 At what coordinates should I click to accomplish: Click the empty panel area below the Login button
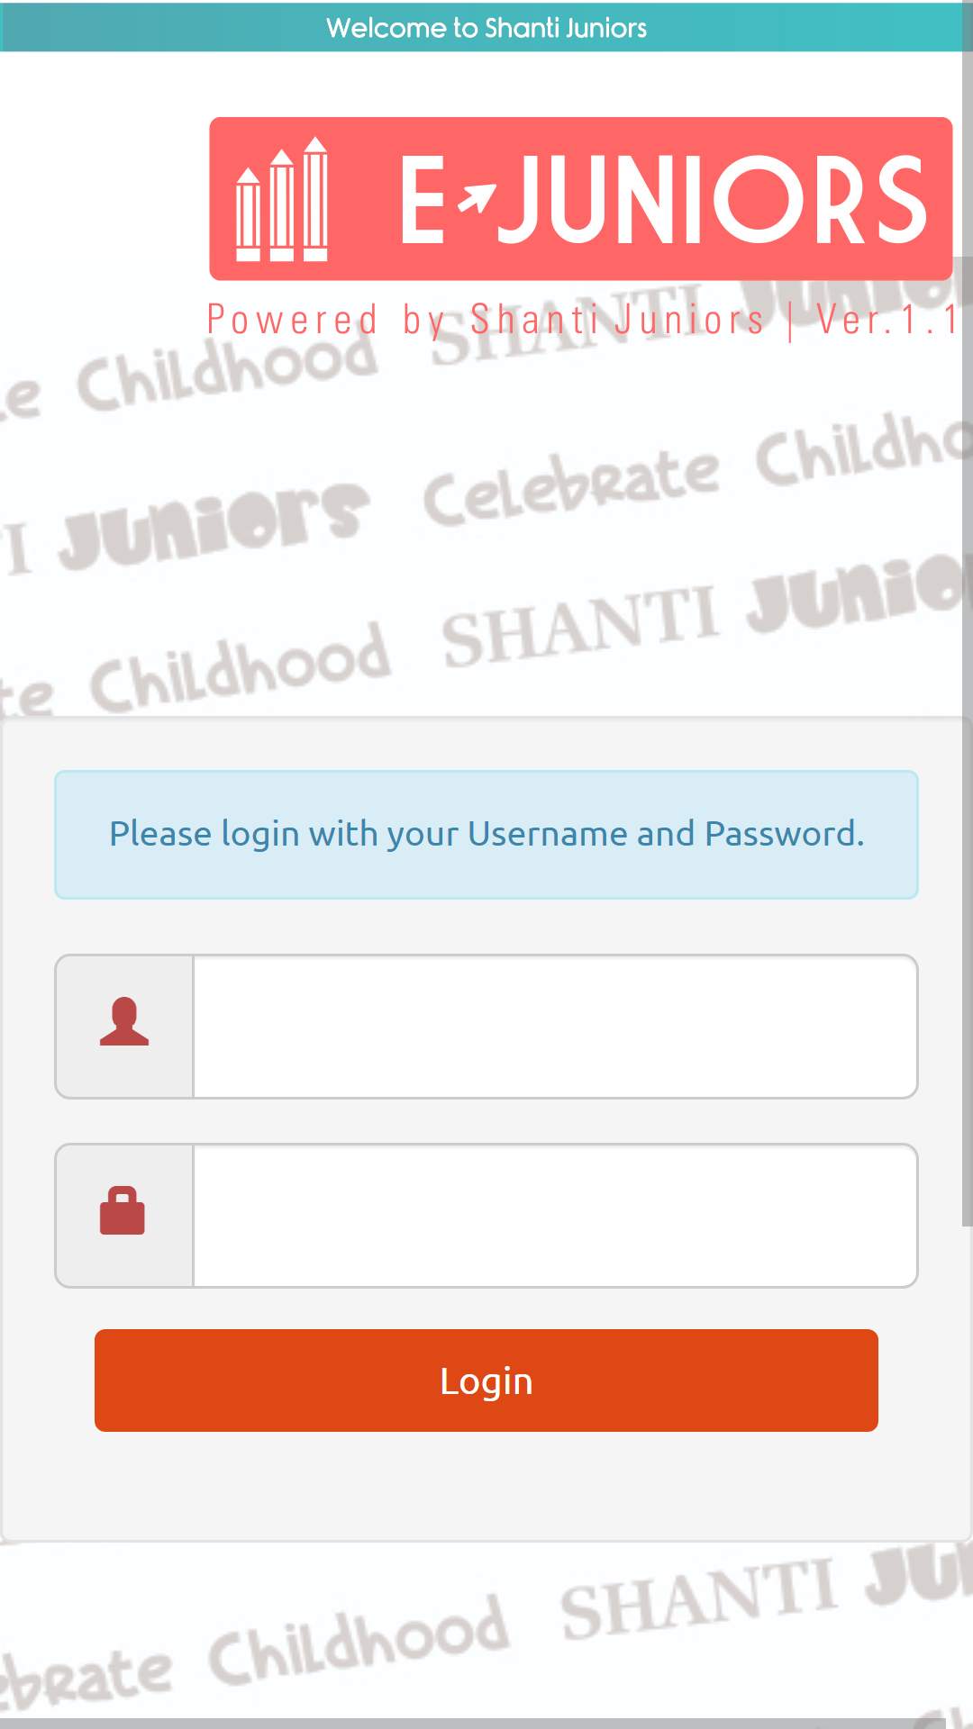pyautogui.click(x=486, y=1486)
